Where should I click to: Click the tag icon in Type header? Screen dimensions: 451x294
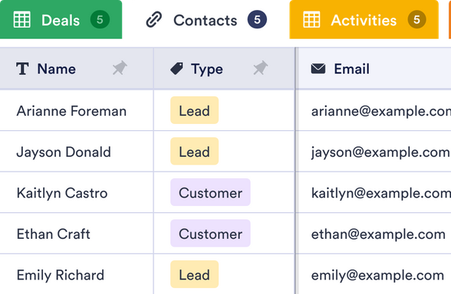pos(176,69)
